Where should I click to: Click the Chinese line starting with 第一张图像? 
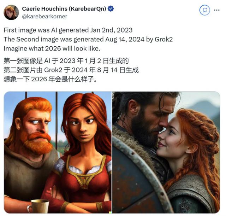coord(66,61)
